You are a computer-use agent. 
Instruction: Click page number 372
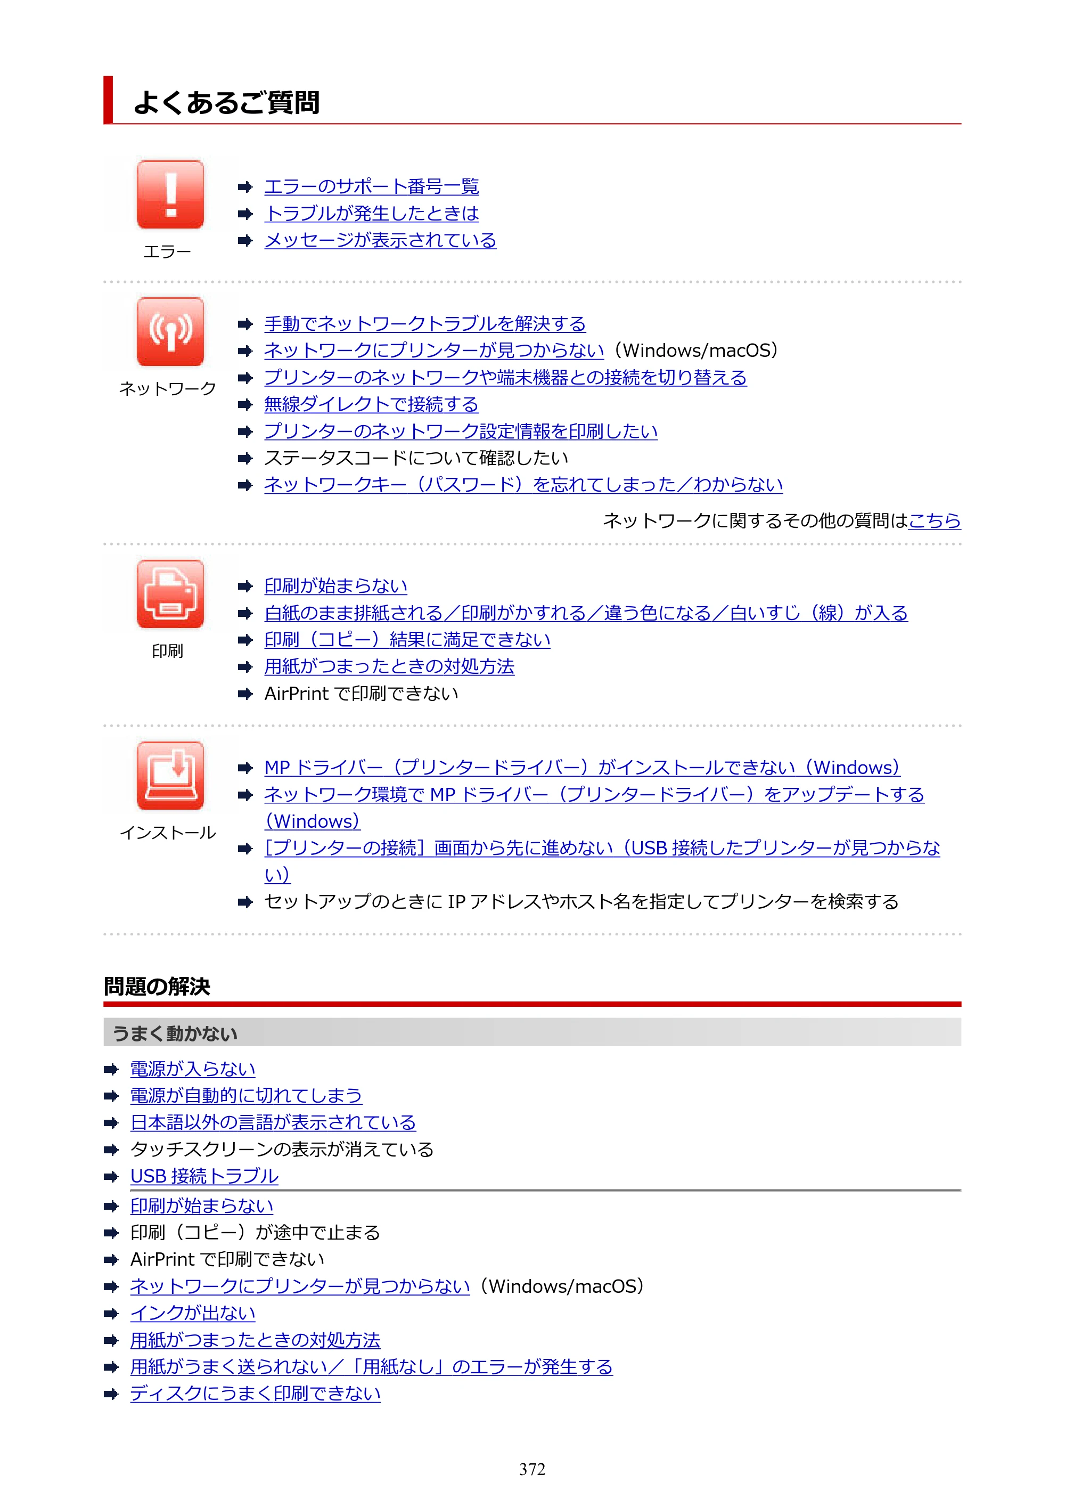point(532,1469)
